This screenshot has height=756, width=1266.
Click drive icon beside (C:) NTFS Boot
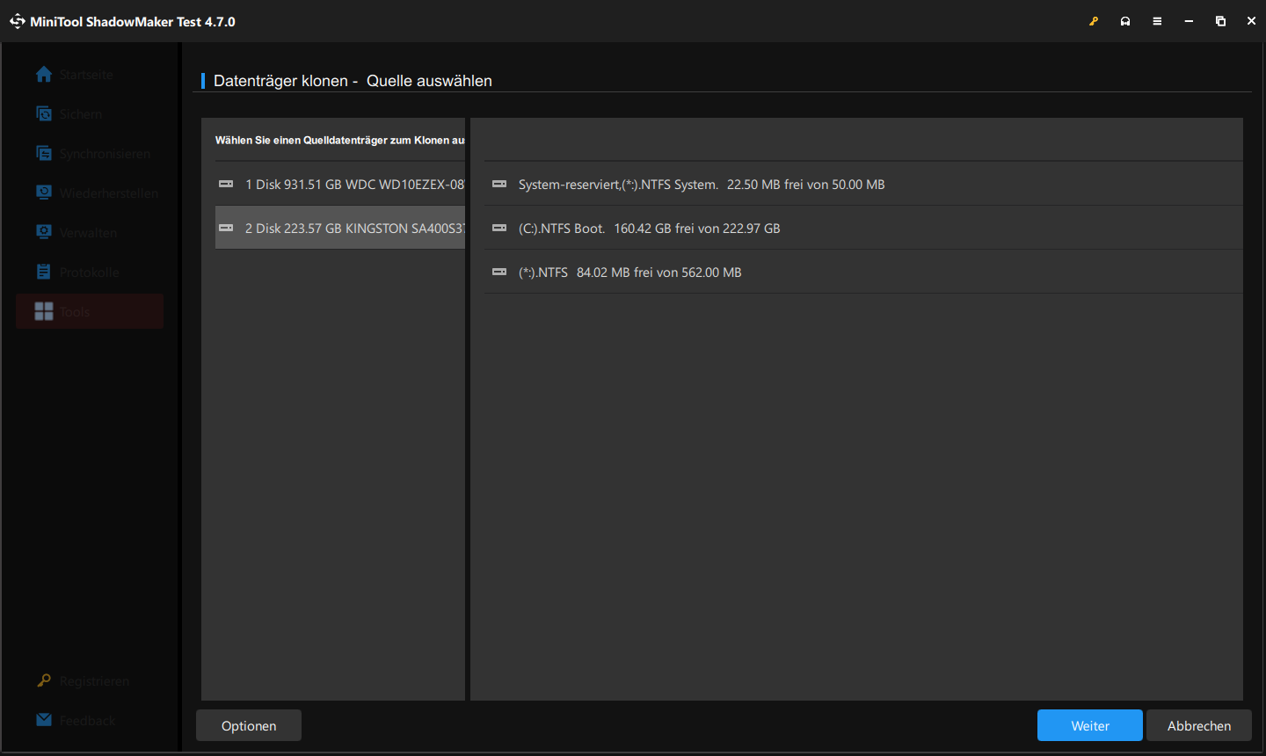499,228
